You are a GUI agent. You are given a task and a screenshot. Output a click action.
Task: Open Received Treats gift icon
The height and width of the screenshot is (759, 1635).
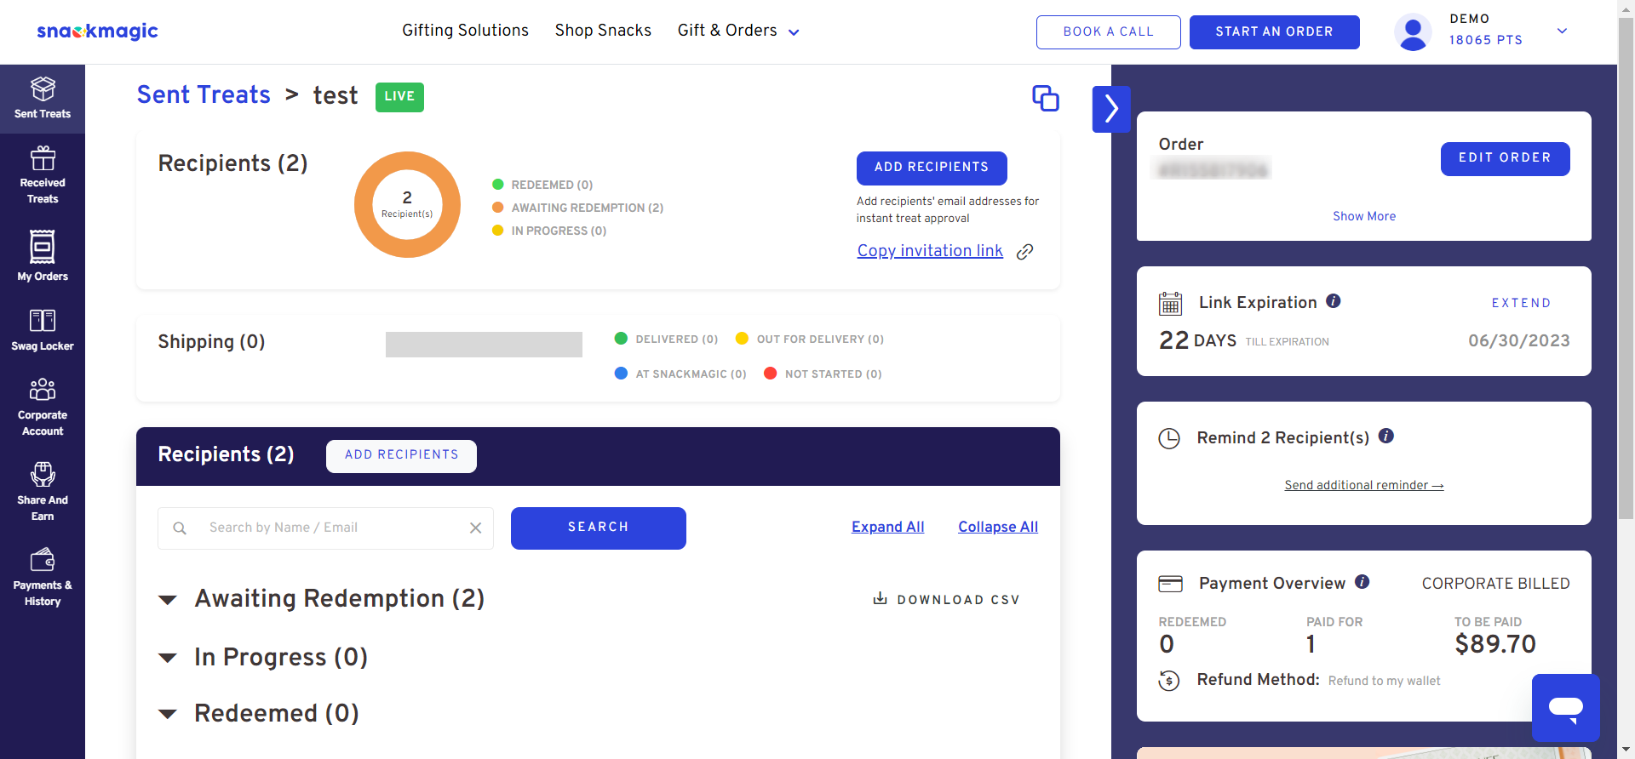pos(43,158)
